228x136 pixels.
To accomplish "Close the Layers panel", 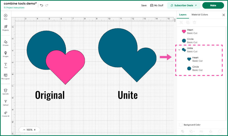I will (x=224, y=15).
